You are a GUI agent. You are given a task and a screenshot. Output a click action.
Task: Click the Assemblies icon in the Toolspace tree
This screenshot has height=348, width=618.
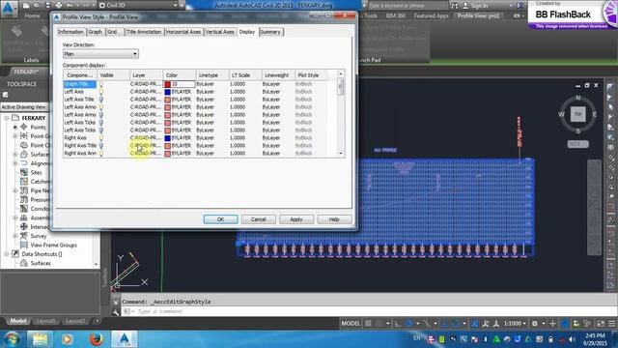point(24,217)
